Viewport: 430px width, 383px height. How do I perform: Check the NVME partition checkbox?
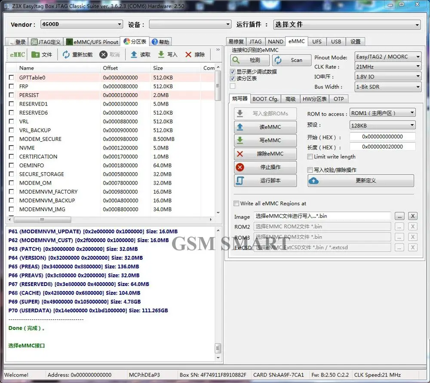coord(11,148)
